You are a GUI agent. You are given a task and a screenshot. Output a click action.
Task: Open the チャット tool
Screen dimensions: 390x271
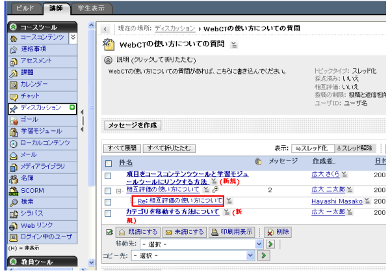coord(30,96)
